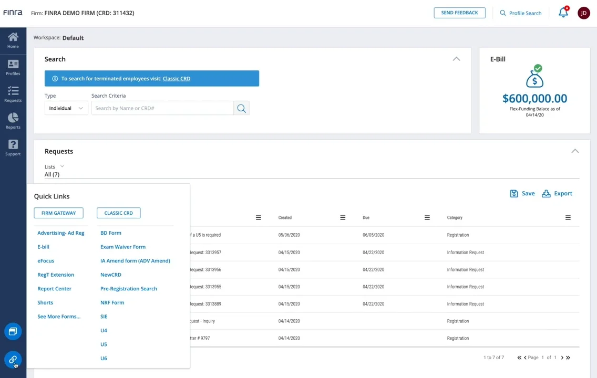Open the RegT Extension link
Screen dimensions: 597x378
click(56, 275)
